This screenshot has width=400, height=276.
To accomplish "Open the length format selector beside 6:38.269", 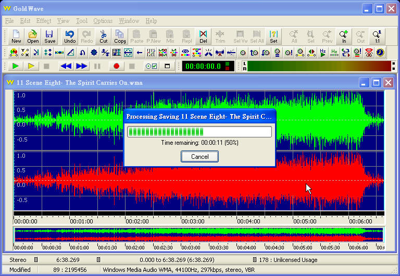I will tap(98, 259).
